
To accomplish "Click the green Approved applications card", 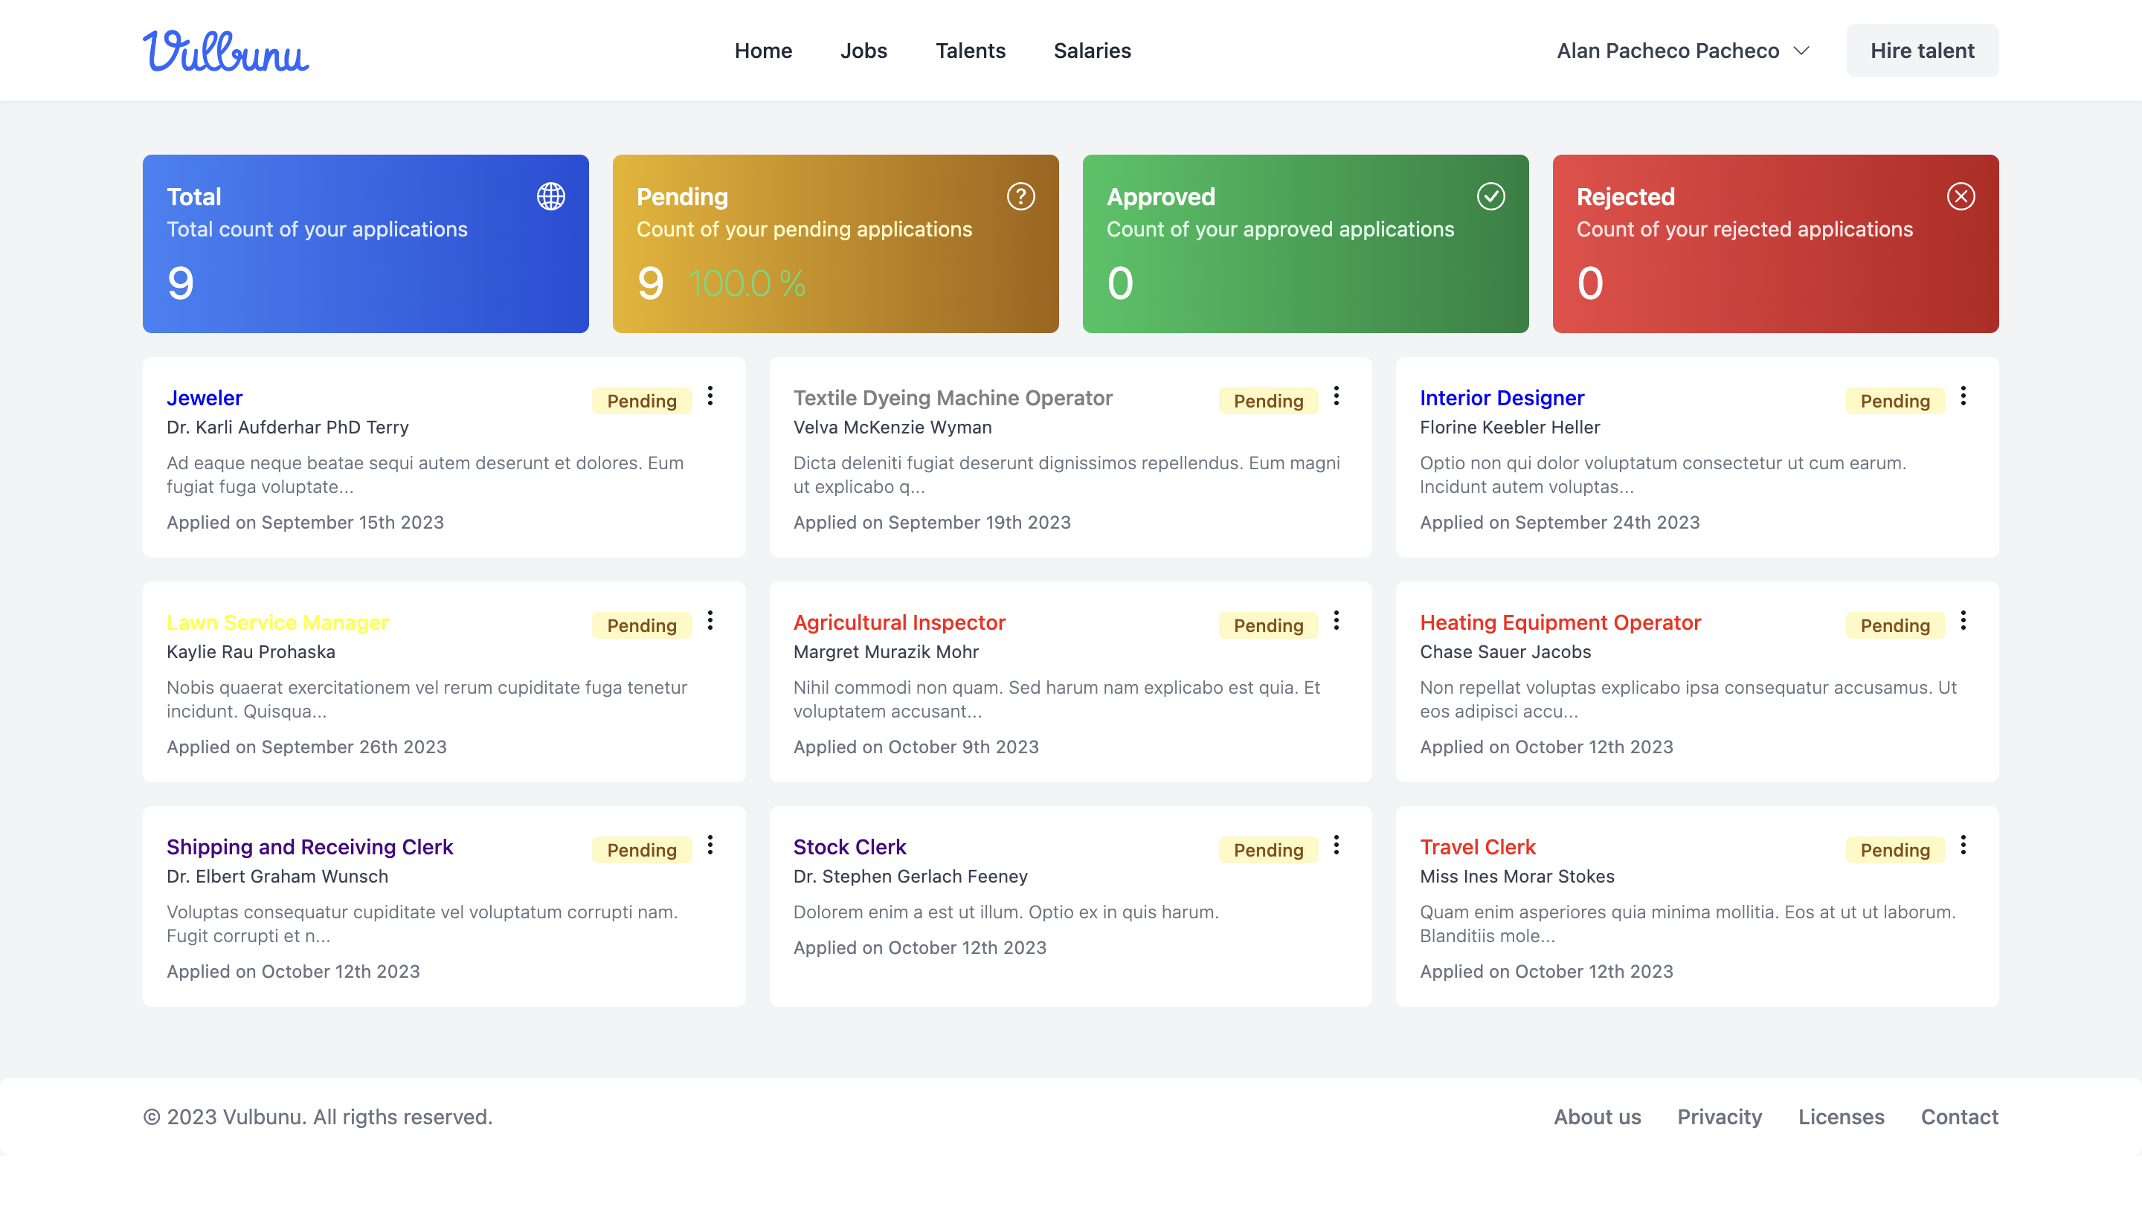I will 1305,244.
